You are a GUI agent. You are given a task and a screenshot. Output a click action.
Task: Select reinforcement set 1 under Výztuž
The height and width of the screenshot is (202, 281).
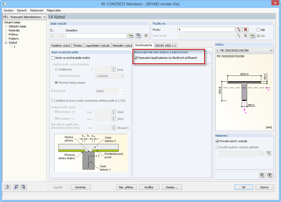click(x=14, y=47)
